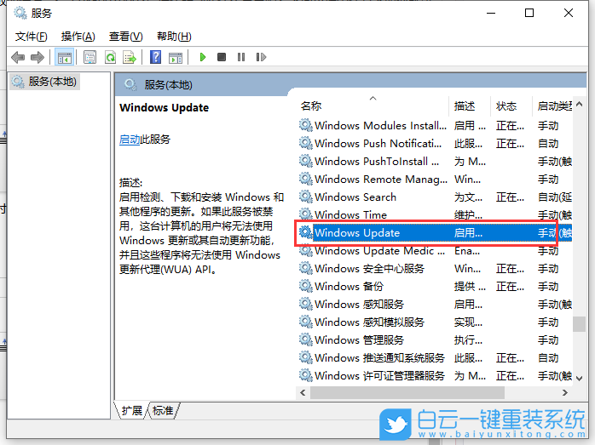Open the 帮助(H) menu
The image size is (595, 445).
pyautogui.click(x=174, y=37)
